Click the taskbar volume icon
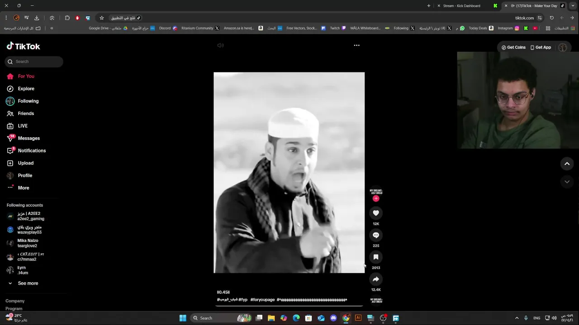The image size is (579, 325). [554, 318]
